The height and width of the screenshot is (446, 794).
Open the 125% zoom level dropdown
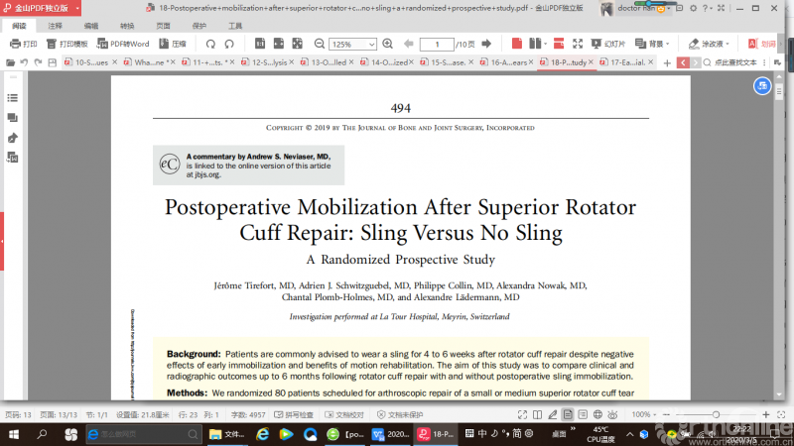(x=353, y=45)
